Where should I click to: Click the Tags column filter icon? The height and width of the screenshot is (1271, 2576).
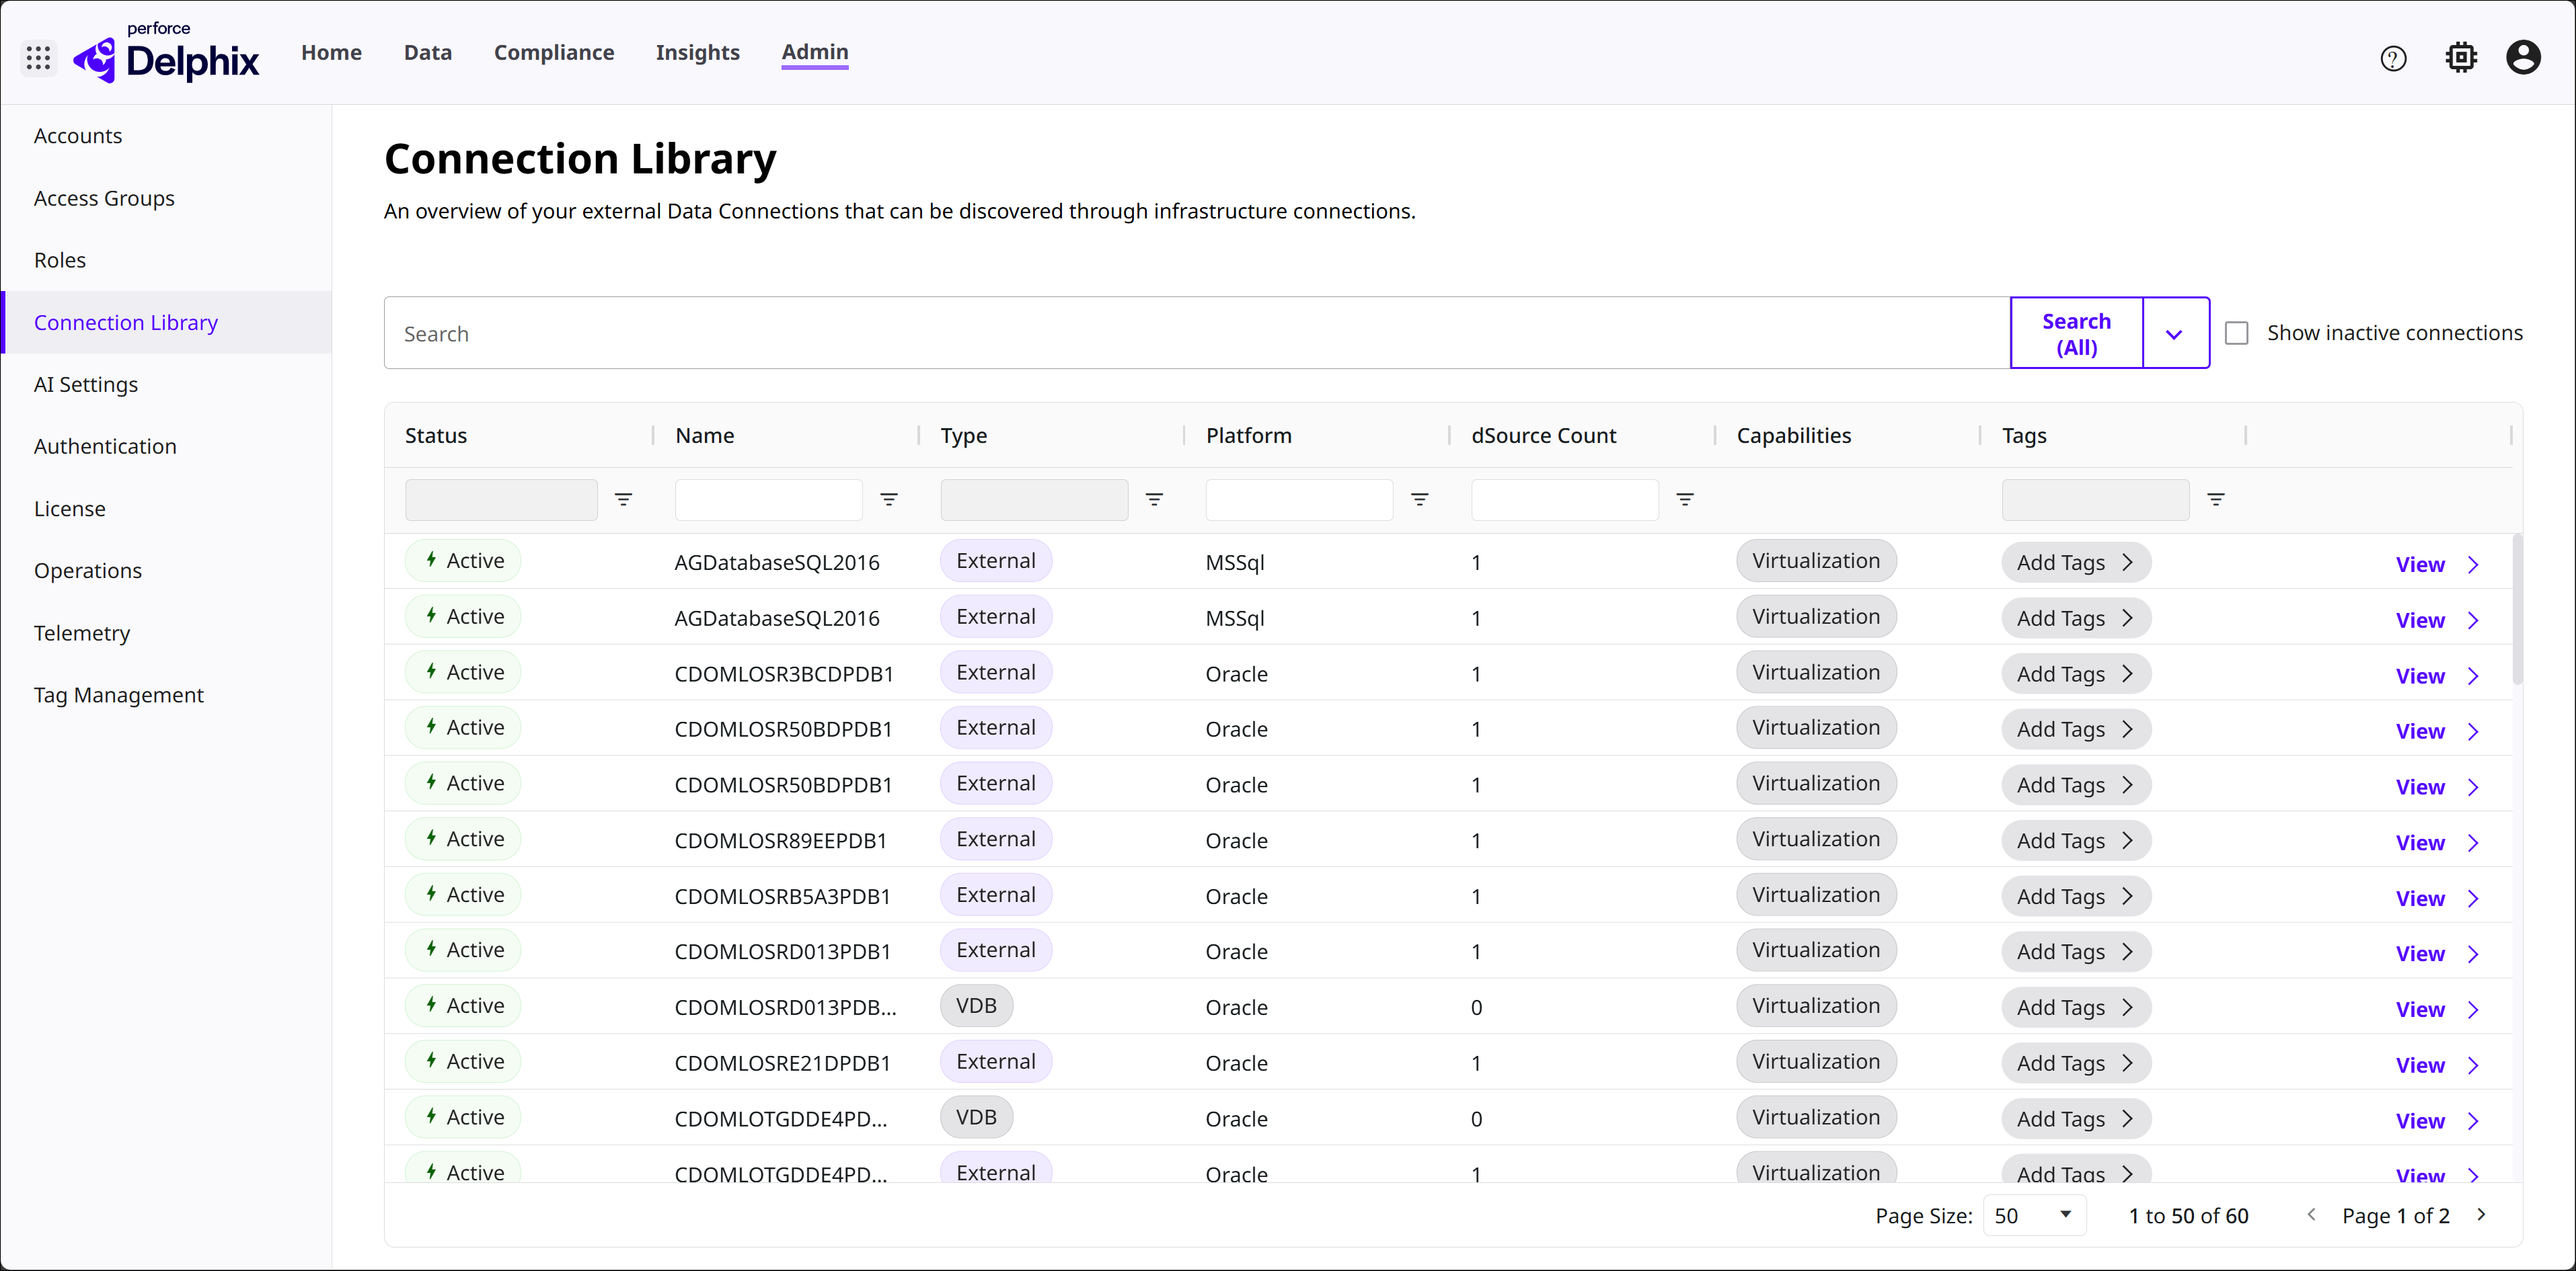click(x=2215, y=499)
